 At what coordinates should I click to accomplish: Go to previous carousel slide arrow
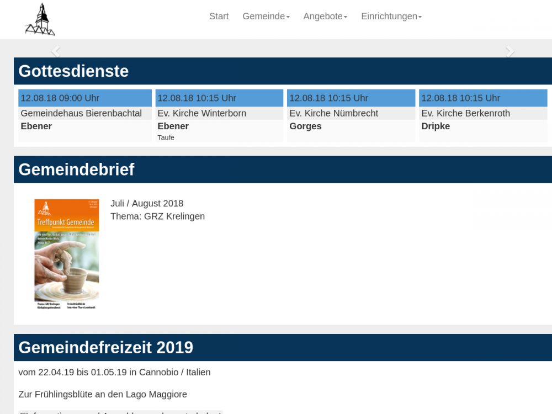tap(55, 51)
